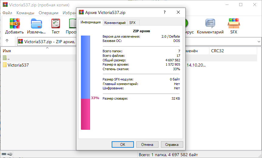Switch to the Комментарий tab in dialog
The width and height of the screenshot is (262, 158).
115,23
